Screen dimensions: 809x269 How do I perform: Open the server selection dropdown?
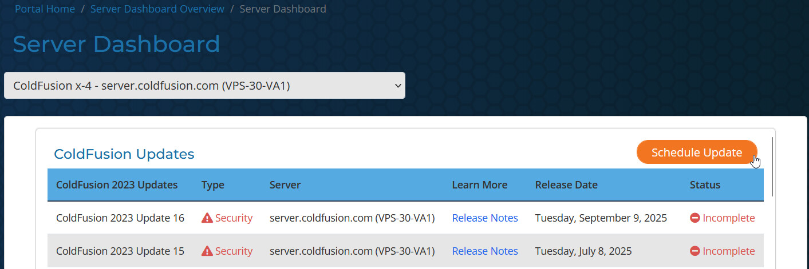(204, 86)
